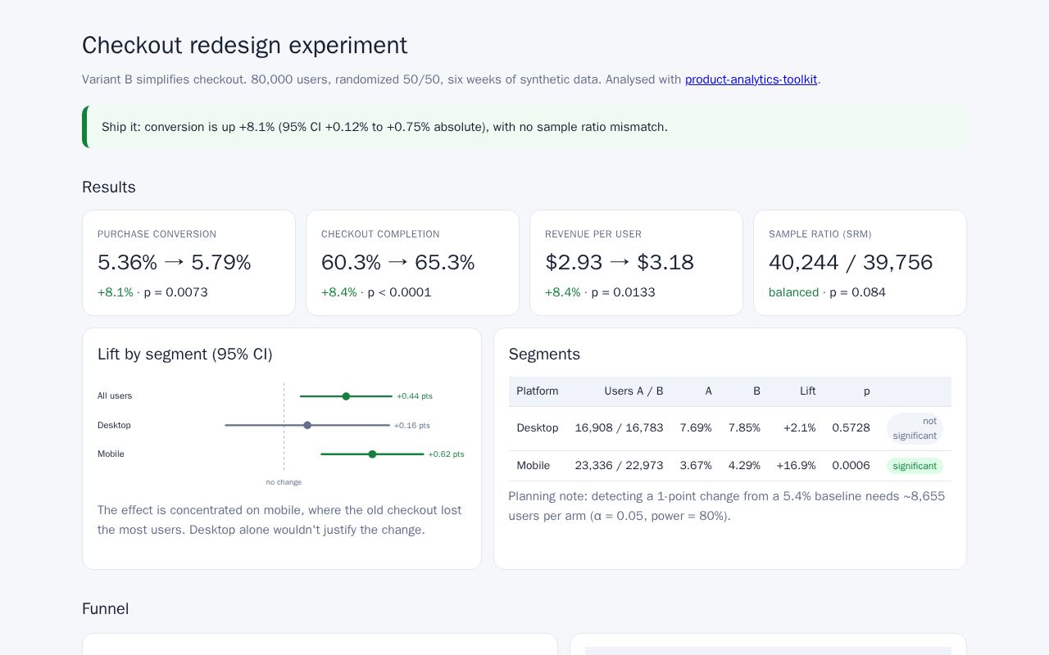Click the All users point estimate dot
This screenshot has width=1049, height=655.
click(346, 396)
